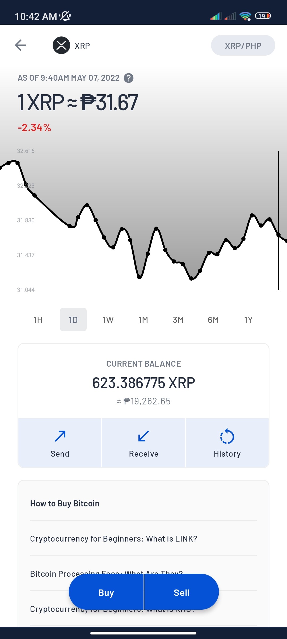Select the 3M chart range
This screenshot has height=639, width=287.
pyautogui.click(x=178, y=319)
